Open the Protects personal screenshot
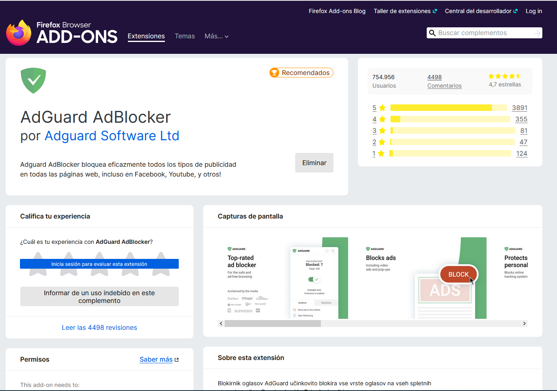The height and width of the screenshot is (391, 557). 511,278
